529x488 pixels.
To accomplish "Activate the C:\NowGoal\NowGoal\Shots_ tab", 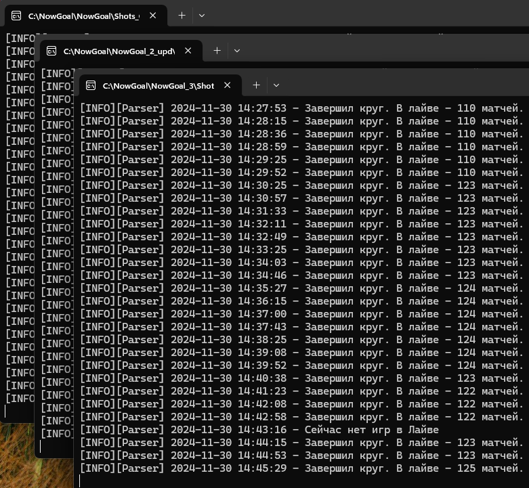I will tap(83, 16).
